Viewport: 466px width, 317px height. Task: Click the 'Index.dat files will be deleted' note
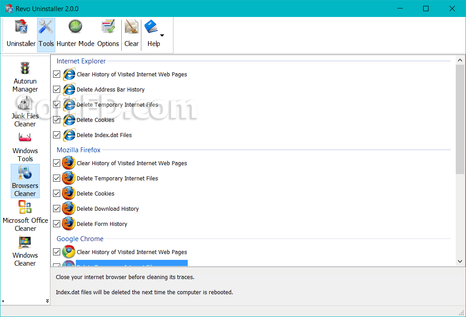coord(144,292)
